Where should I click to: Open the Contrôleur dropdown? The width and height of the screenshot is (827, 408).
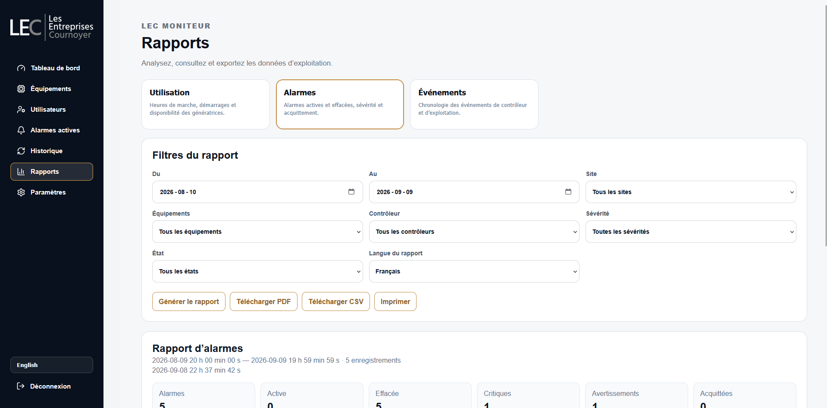tap(474, 232)
